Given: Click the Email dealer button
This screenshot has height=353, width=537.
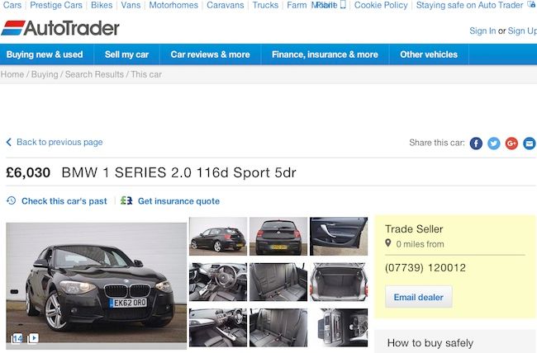Looking at the screenshot, I should pyautogui.click(x=419, y=297).
